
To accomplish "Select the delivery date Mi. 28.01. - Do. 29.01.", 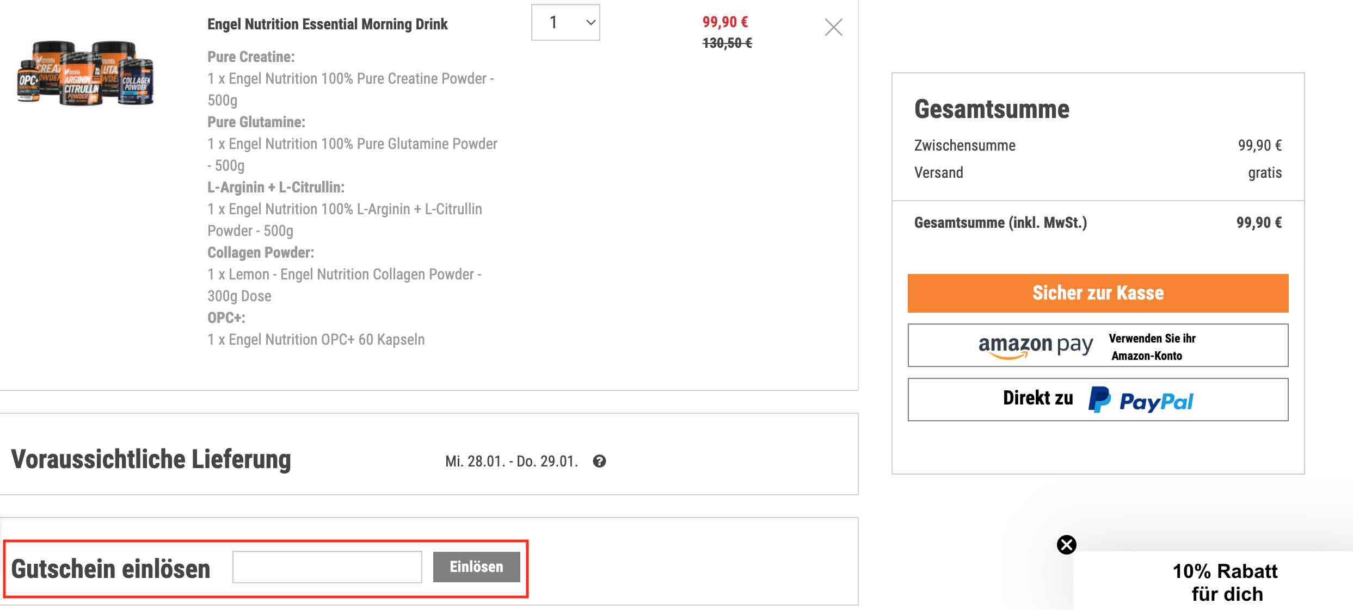I will [512, 462].
